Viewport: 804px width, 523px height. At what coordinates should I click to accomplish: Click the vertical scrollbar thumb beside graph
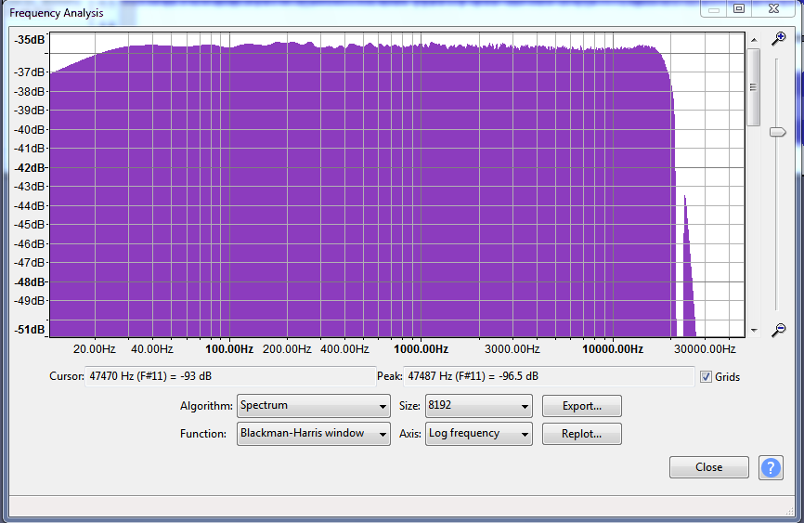[753, 86]
